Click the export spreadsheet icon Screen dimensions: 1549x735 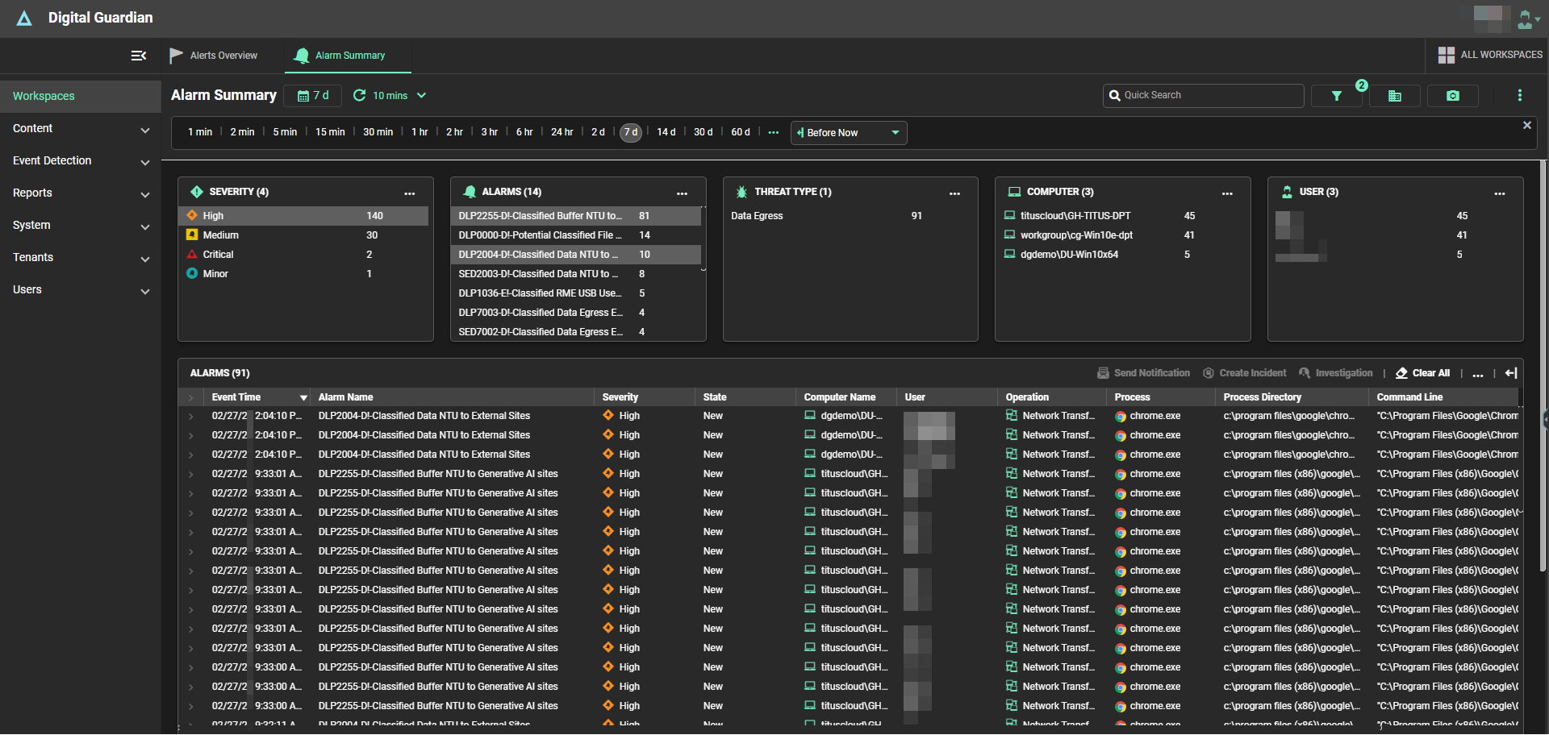coord(1394,96)
